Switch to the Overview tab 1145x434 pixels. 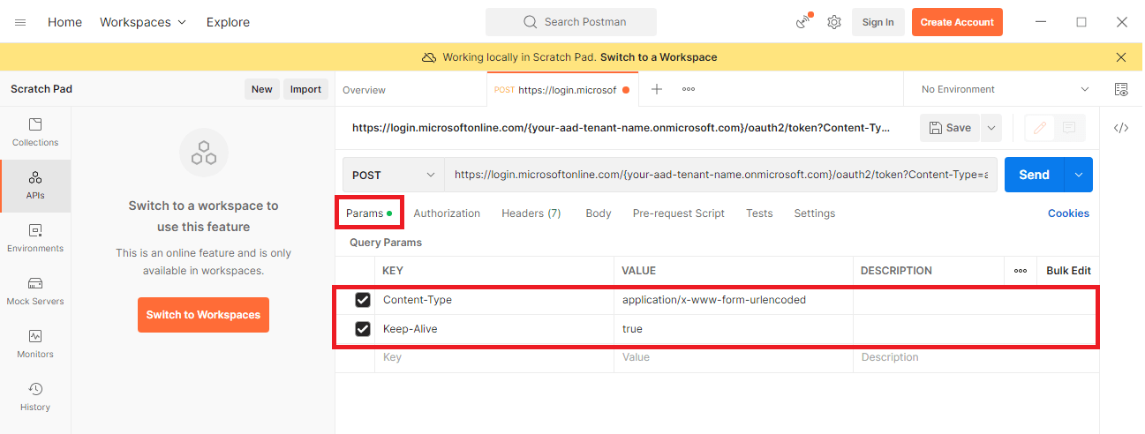[364, 90]
